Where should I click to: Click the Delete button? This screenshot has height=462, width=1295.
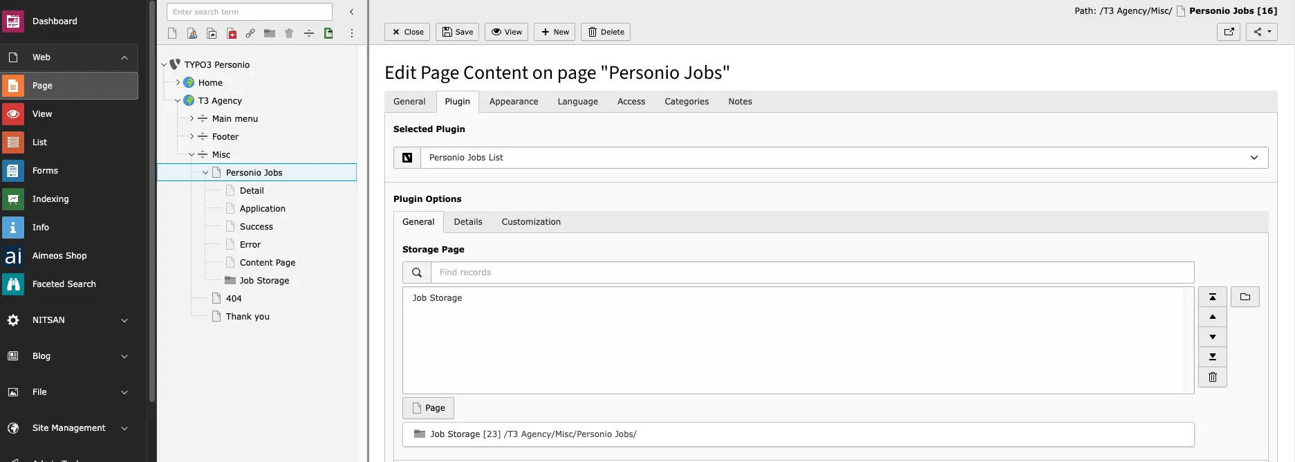606,32
